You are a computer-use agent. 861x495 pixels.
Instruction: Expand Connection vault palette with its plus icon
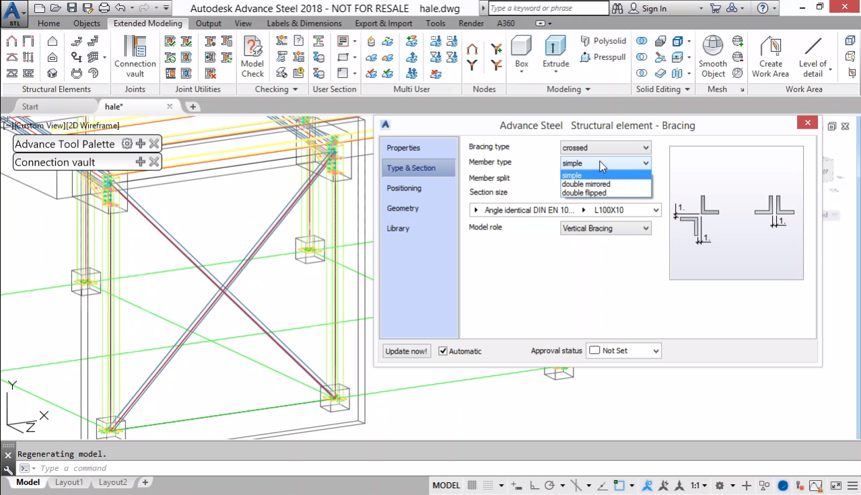(140, 161)
